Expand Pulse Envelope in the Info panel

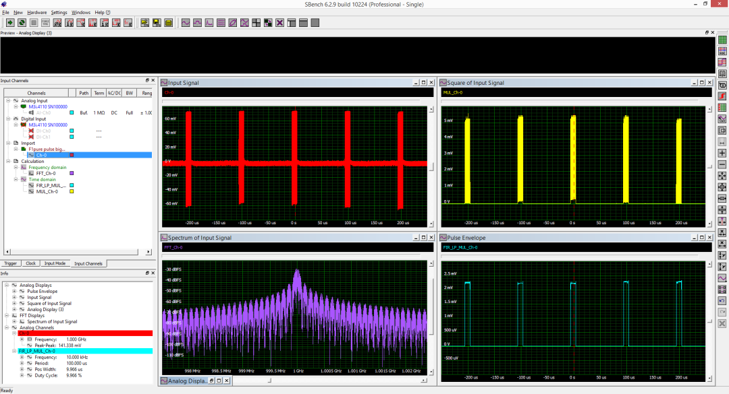click(x=14, y=291)
